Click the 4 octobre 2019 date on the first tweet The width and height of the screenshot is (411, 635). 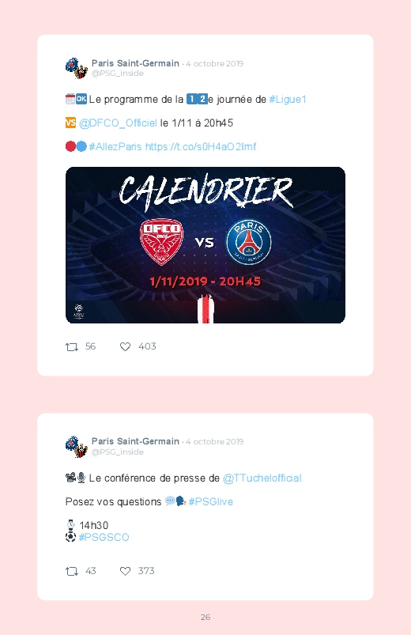coord(215,63)
